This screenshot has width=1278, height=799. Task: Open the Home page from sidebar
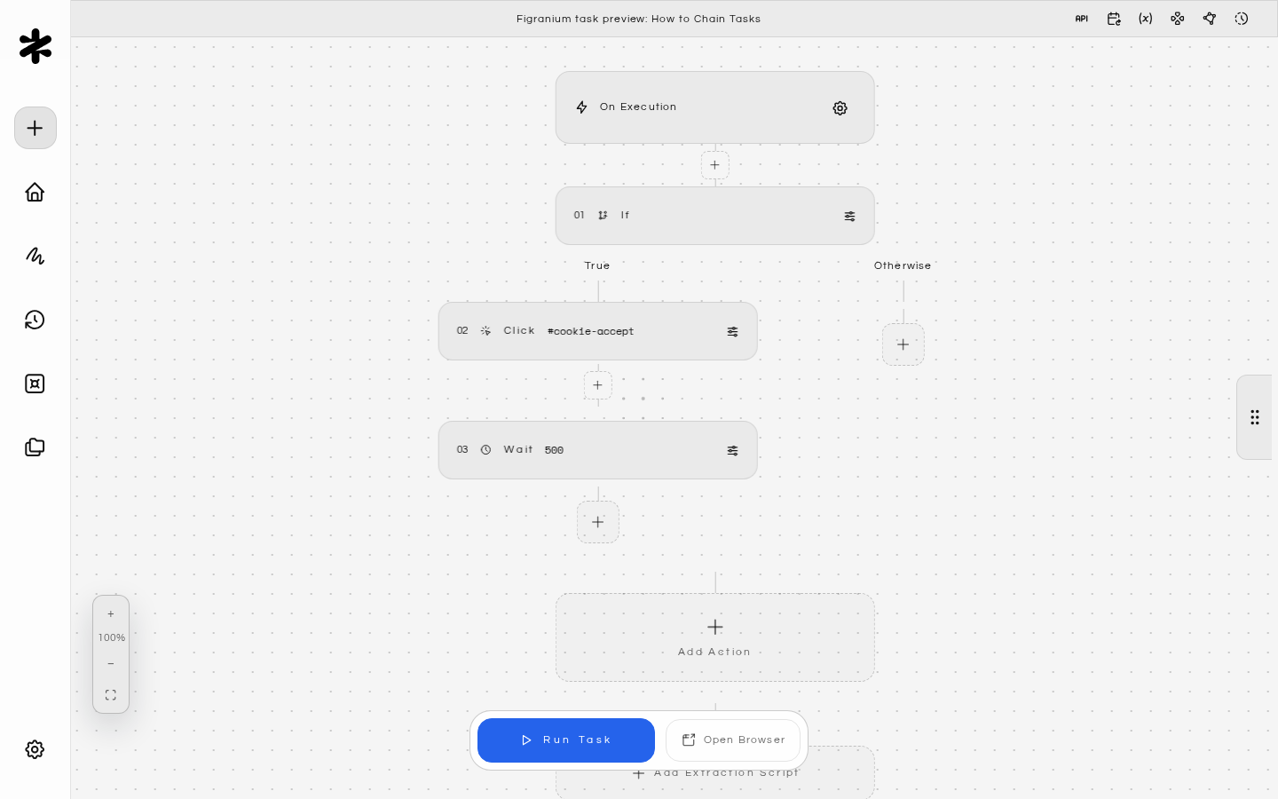click(x=35, y=192)
